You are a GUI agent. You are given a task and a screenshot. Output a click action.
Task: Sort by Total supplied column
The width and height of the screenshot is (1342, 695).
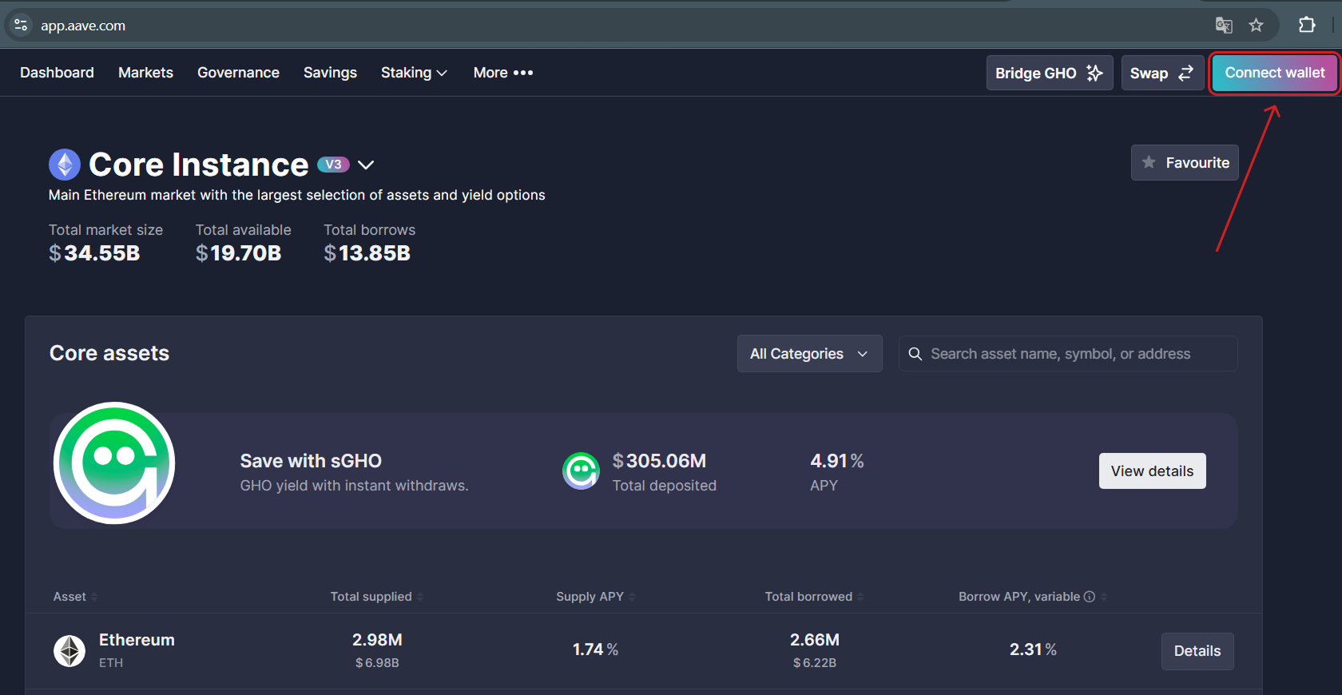coord(377,597)
